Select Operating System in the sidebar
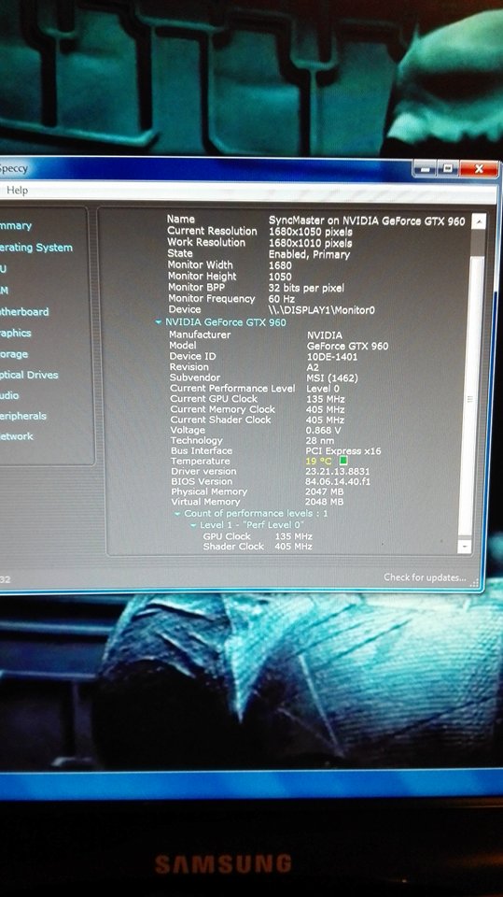 tap(36, 248)
